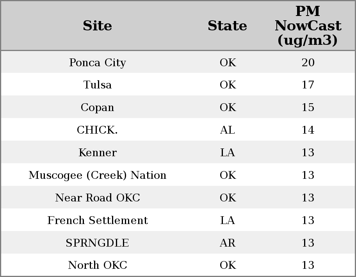The width and height of the screenshot is (356, 277).
Task: Click the PM NowCast column header
Action: click(x=308, y=26)
